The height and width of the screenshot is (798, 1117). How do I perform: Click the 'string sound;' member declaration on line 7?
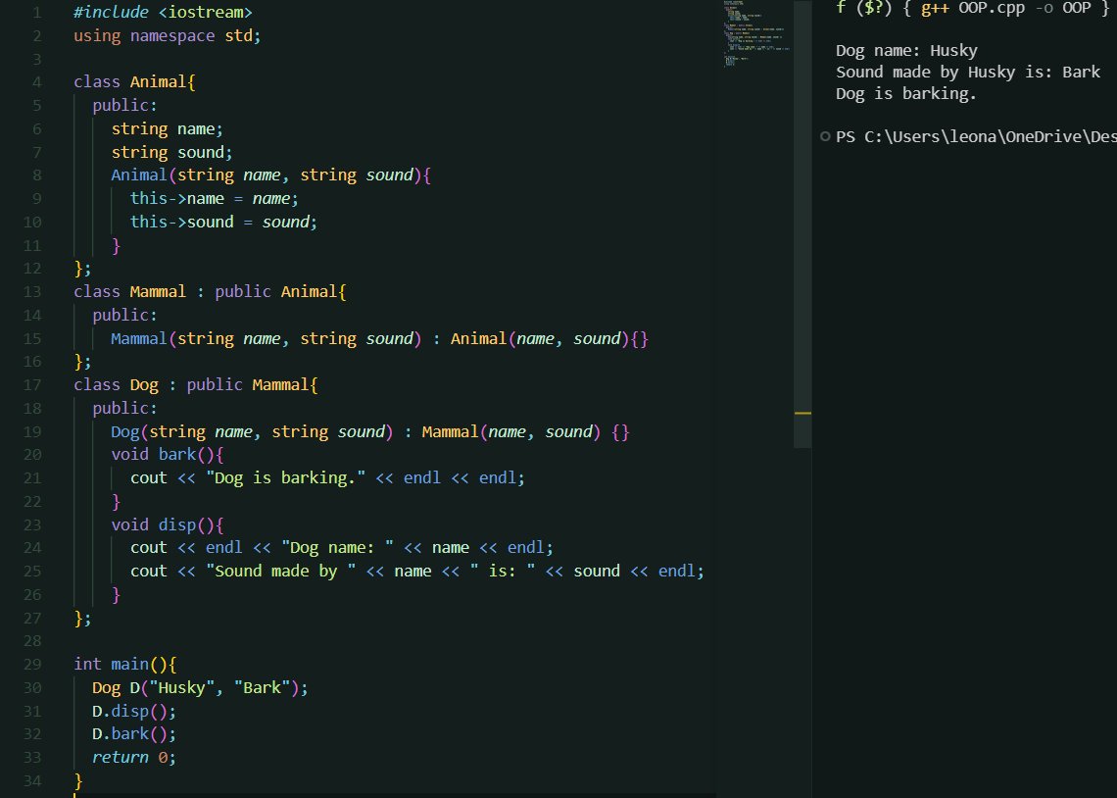(x=171, y=153)
